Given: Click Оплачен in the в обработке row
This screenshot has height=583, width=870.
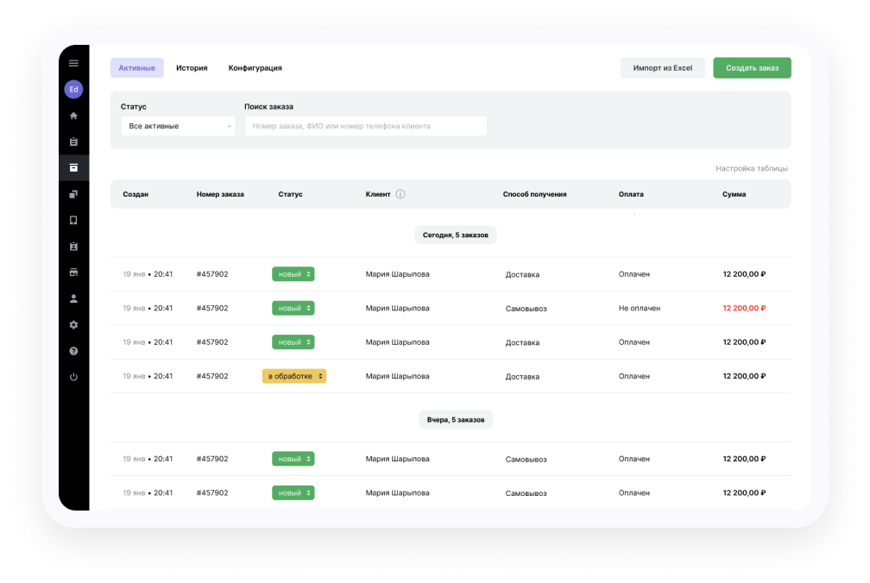Looking at the screenshot, I should pyautogui.click(x=634, y=376).
